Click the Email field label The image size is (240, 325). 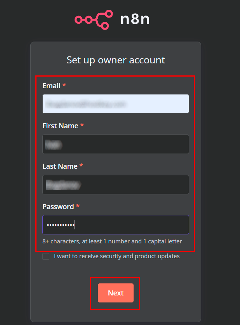[51, 86]
